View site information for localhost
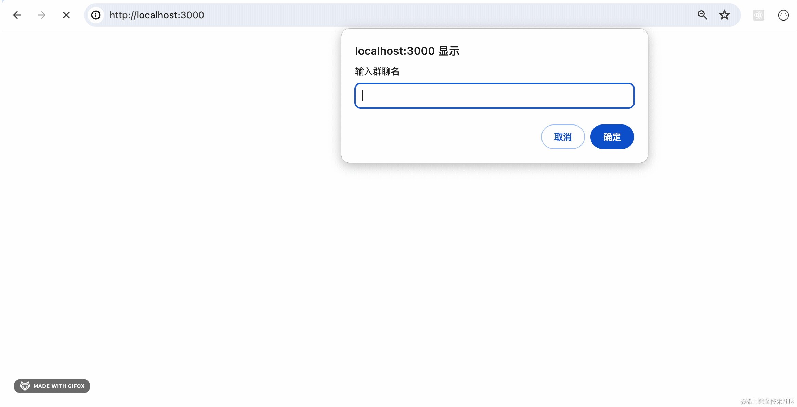 (x=96, y=15)
